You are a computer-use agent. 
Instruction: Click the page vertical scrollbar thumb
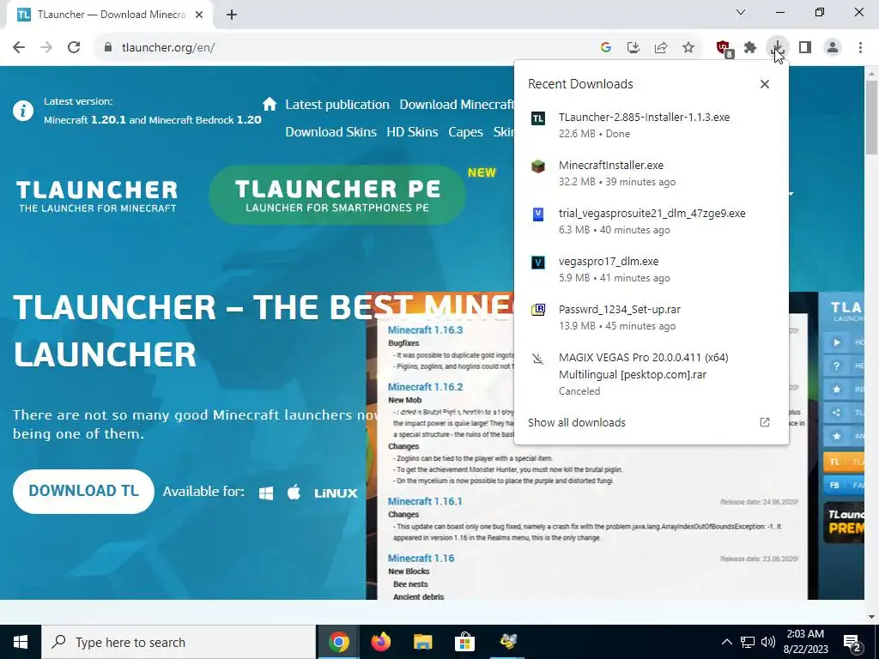pos(872,117)
